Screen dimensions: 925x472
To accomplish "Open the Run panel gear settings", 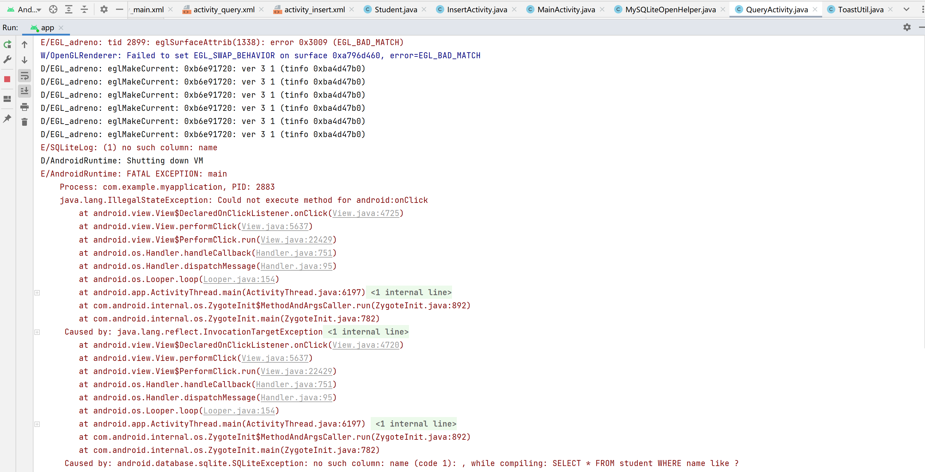I will click(x=907, y=27).
